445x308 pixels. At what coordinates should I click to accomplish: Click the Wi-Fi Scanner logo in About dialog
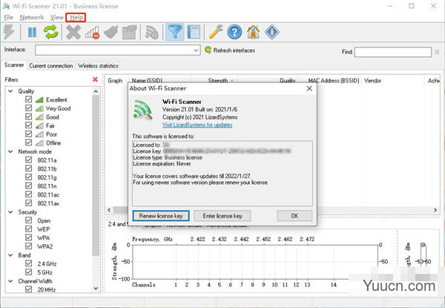click(x=142, y=109)
